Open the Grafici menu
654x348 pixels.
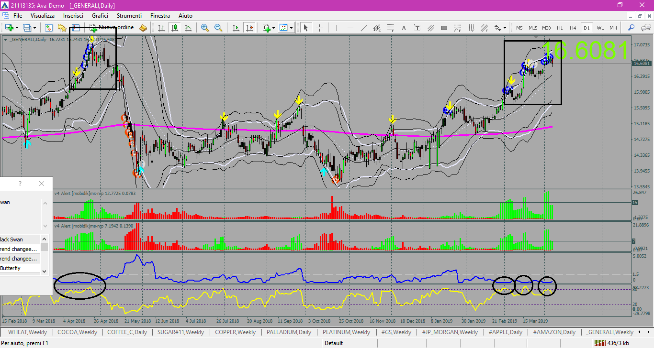pos(100,16)
